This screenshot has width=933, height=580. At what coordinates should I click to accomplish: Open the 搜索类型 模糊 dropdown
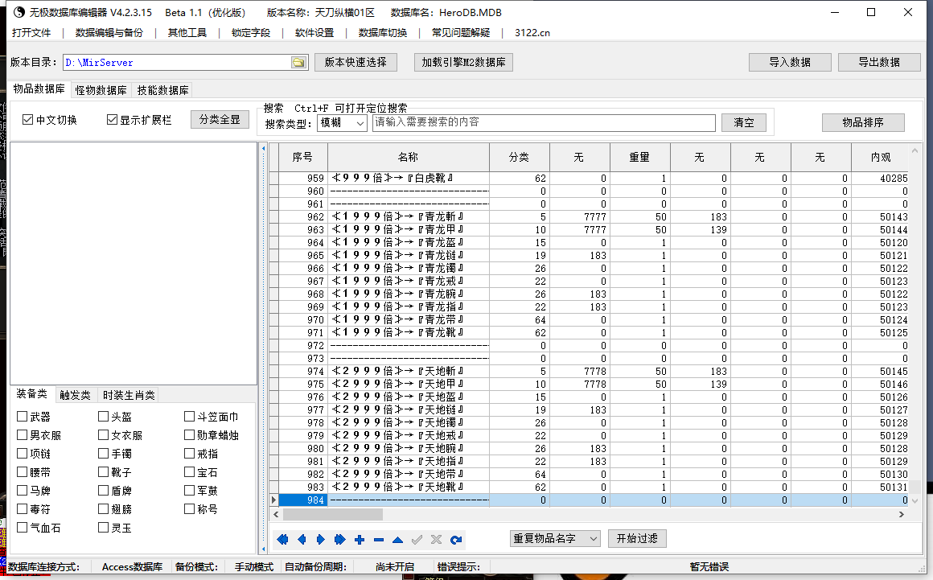click(342, 123)
